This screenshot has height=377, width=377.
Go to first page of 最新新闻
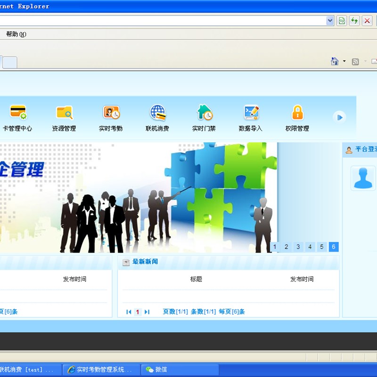click(129, 312)
